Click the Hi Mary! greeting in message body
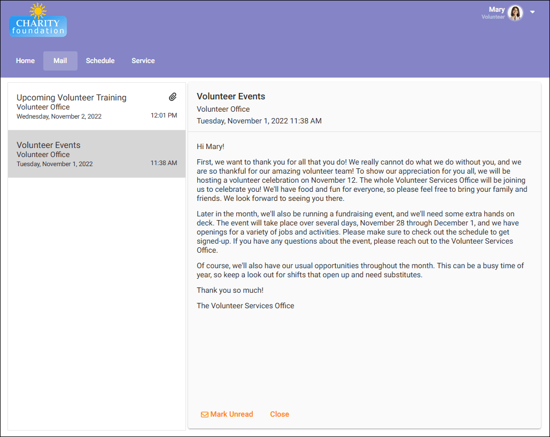Image resolution: width=550 pixels, height=437 pixels. click(211, 146)
